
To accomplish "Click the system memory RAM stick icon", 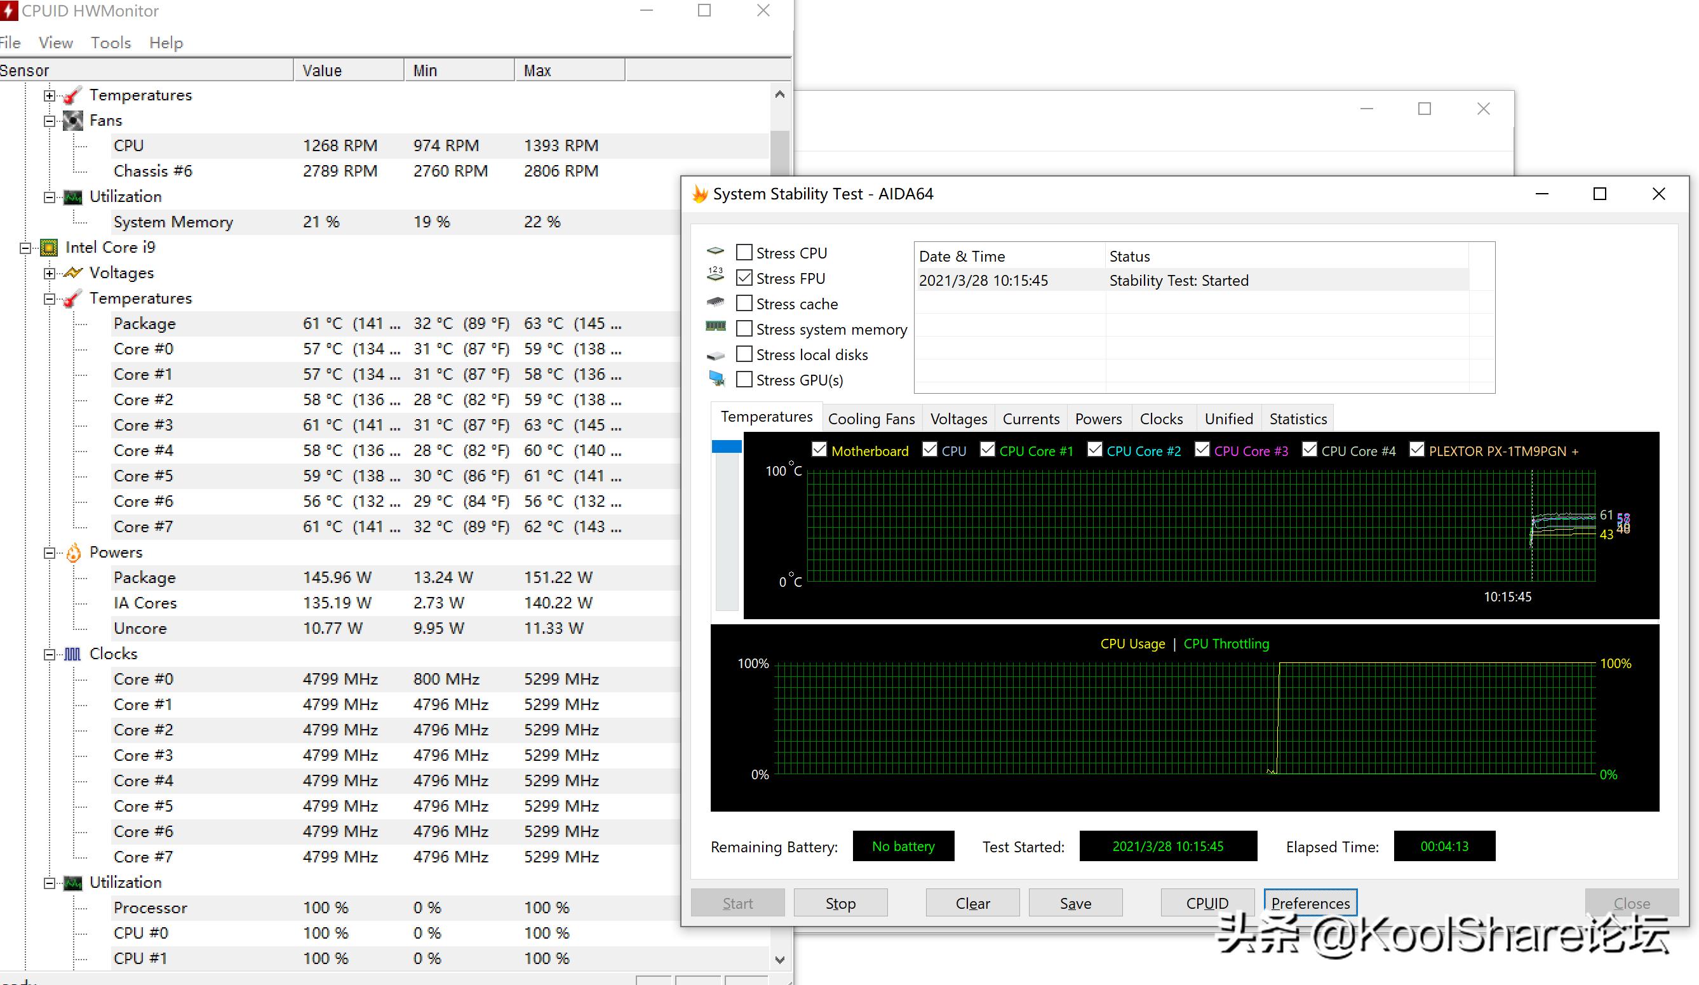I will pyautogui.click(x=715, y=327).
